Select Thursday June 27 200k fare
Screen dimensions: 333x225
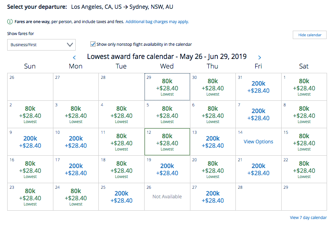(213, 197)
